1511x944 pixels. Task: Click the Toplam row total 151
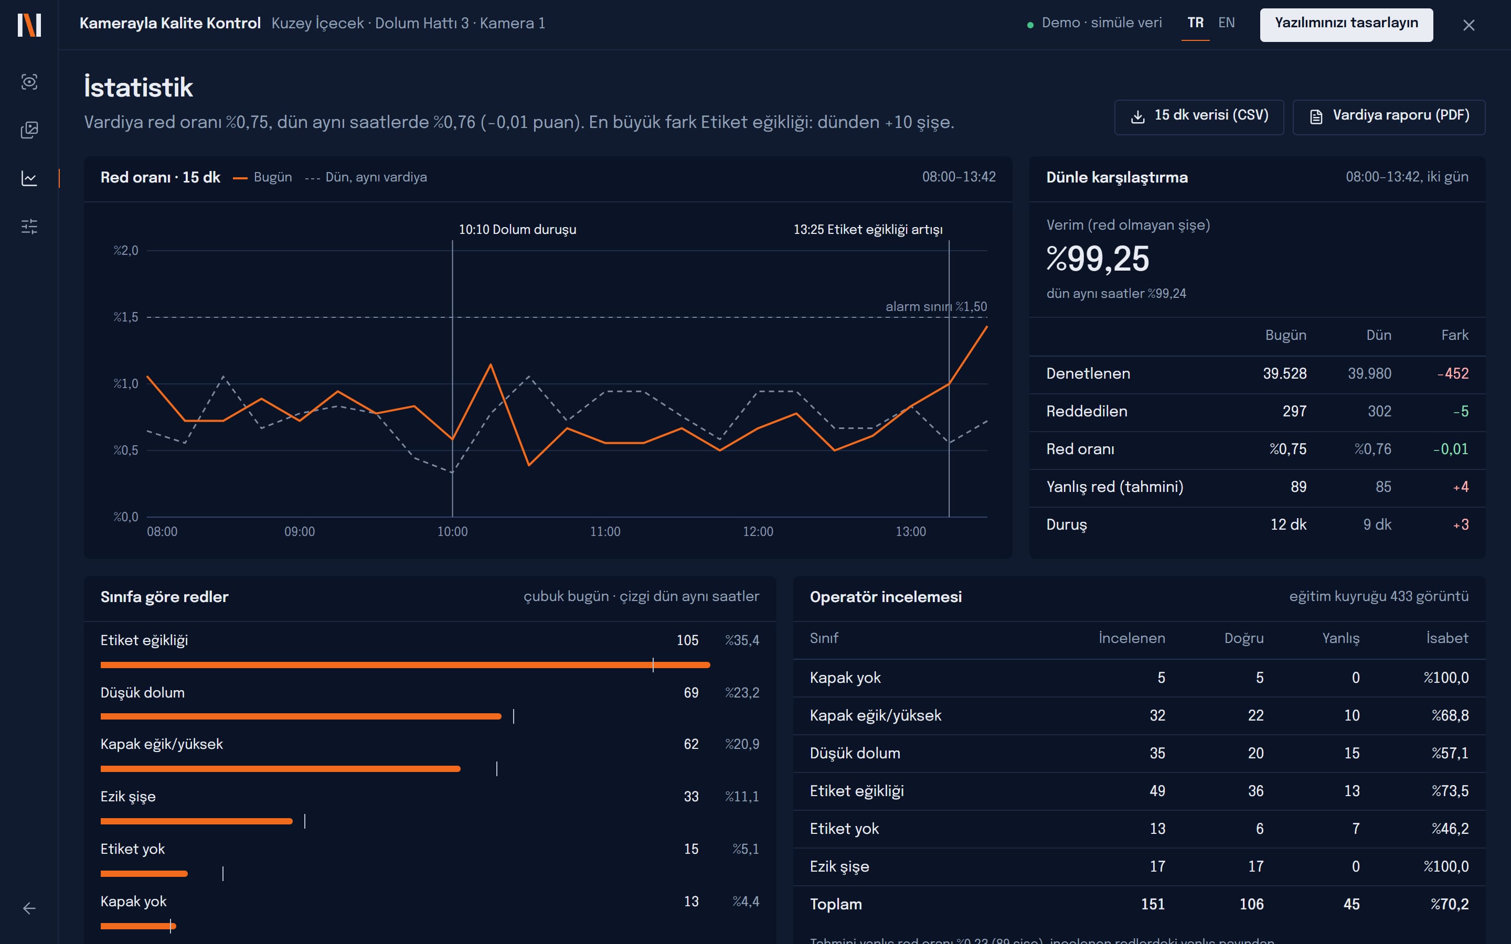1153,905
